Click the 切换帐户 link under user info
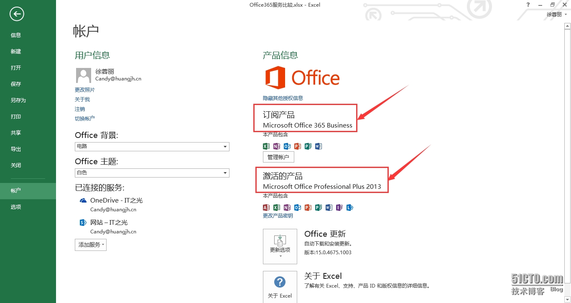 click(x=84, y=119)
